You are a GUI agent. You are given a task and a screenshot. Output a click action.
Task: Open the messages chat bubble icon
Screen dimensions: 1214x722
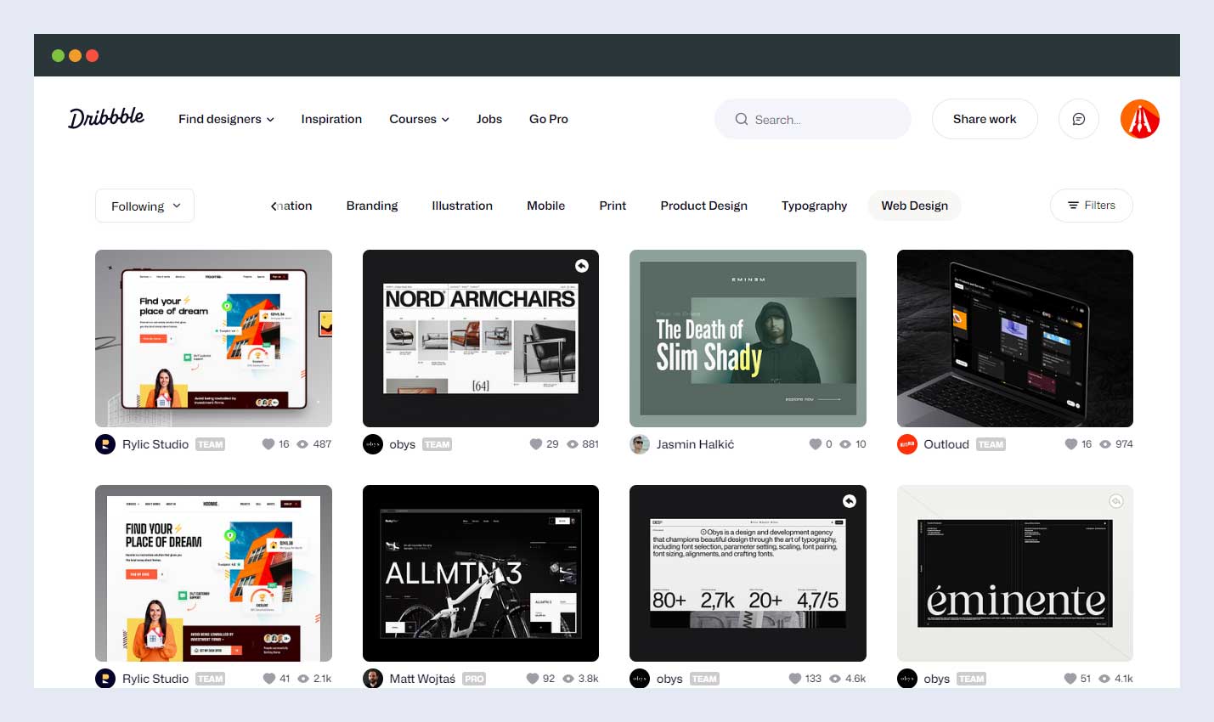[x=1079, y=119]
